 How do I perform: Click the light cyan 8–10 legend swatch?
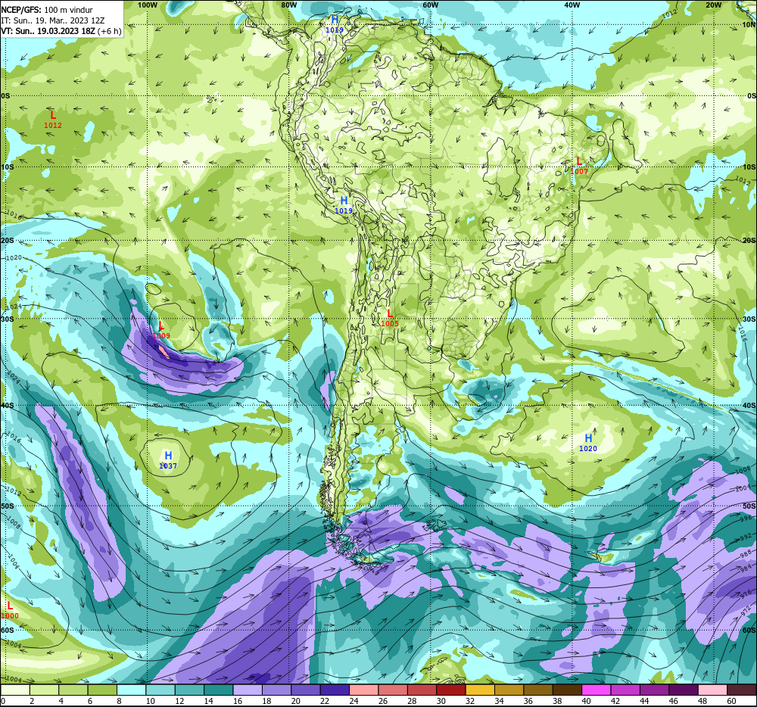tap(131, 690)
